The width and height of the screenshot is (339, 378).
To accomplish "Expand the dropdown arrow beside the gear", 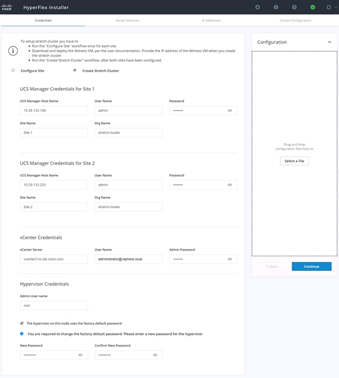I will pyautogui.click(x=336, y=7).
